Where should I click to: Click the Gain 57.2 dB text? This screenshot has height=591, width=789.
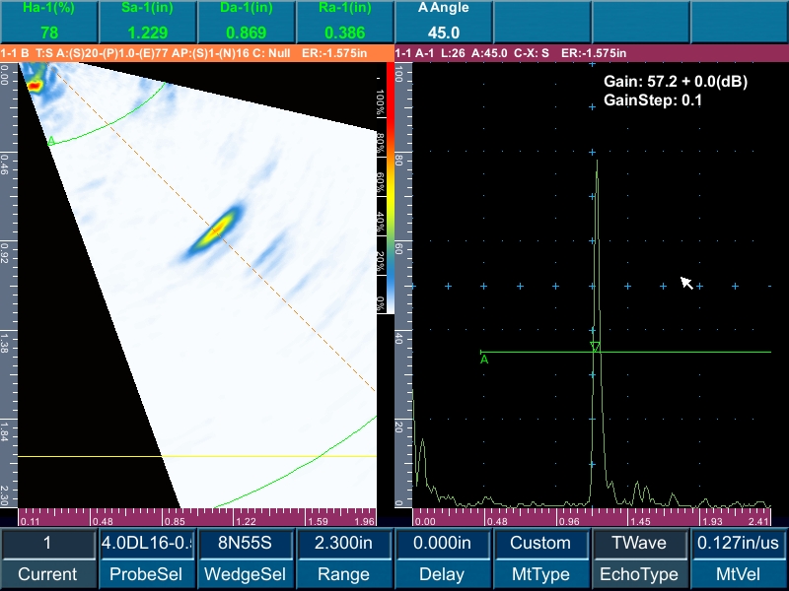tap(675, 83)
